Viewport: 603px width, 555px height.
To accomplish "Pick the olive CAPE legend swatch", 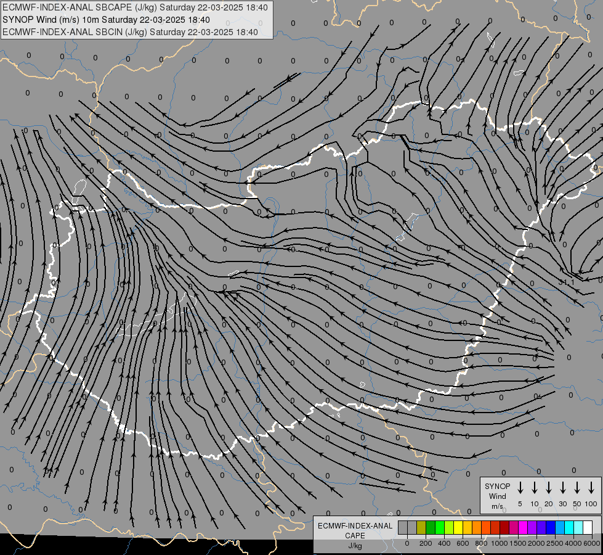I will 421,527.
